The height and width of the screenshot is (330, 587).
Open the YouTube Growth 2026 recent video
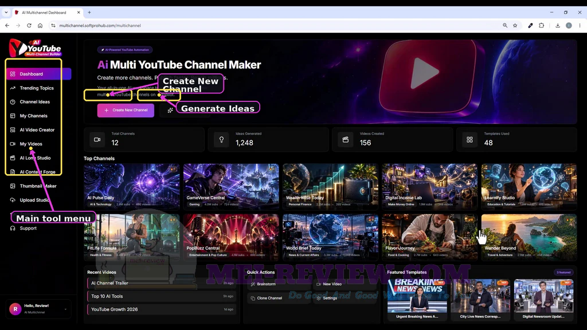162,309
